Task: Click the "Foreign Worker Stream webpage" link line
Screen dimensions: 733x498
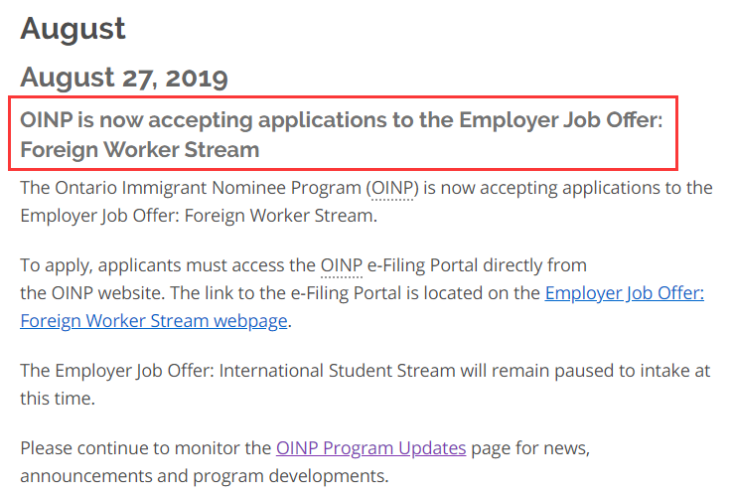Action: (154, 320)
